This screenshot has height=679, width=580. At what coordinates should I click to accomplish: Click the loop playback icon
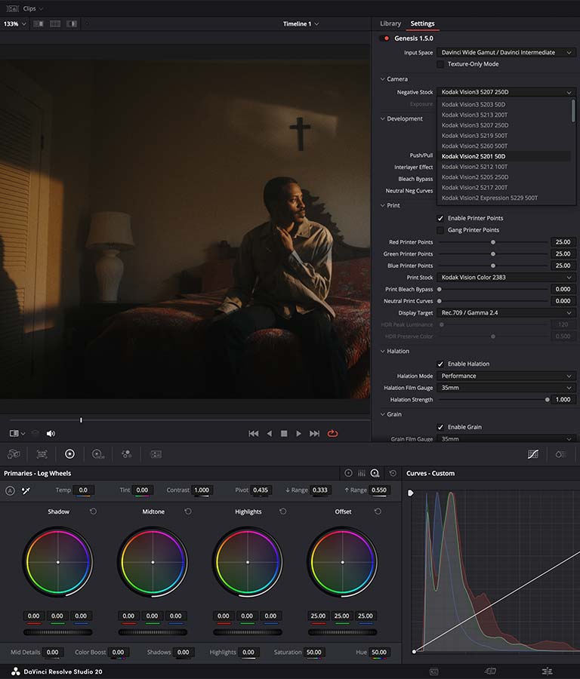click(332, 433)
